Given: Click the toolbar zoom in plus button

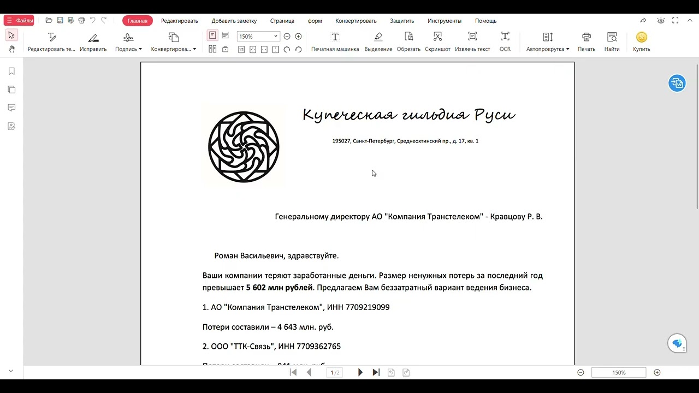Looking at the screenshot, I should pos(298,37).
